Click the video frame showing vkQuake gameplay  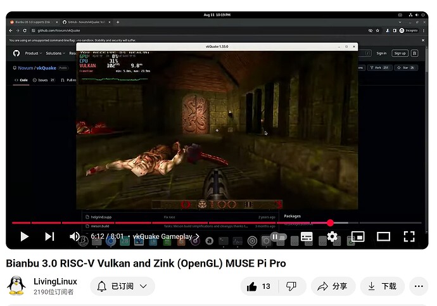pos(217,127)
